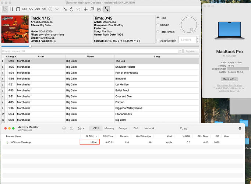251x184 pixels.
Task: Switch to the CPU tab in Activity Monitor
Action: pyautogui.click(x=96, y=128)
